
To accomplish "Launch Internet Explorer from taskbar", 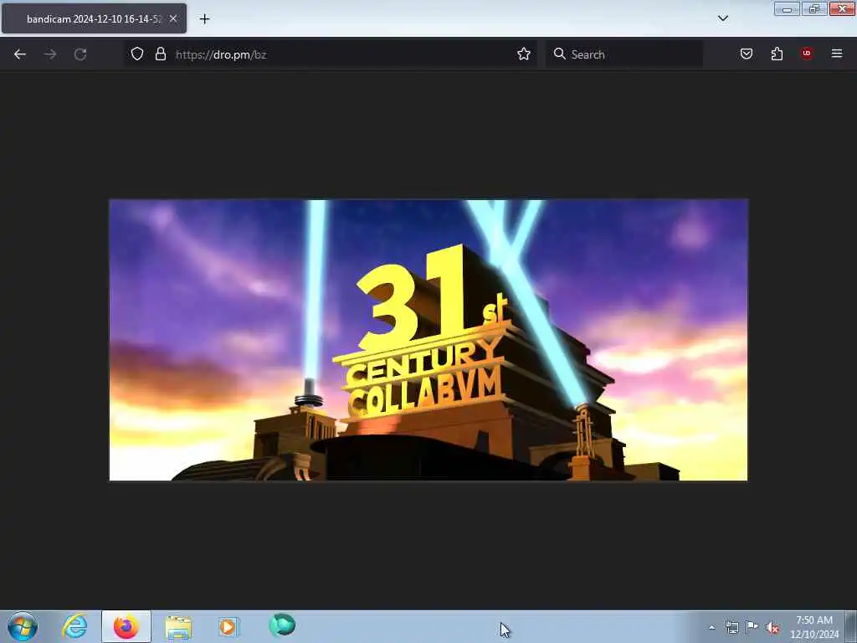I will click(74, 626).
